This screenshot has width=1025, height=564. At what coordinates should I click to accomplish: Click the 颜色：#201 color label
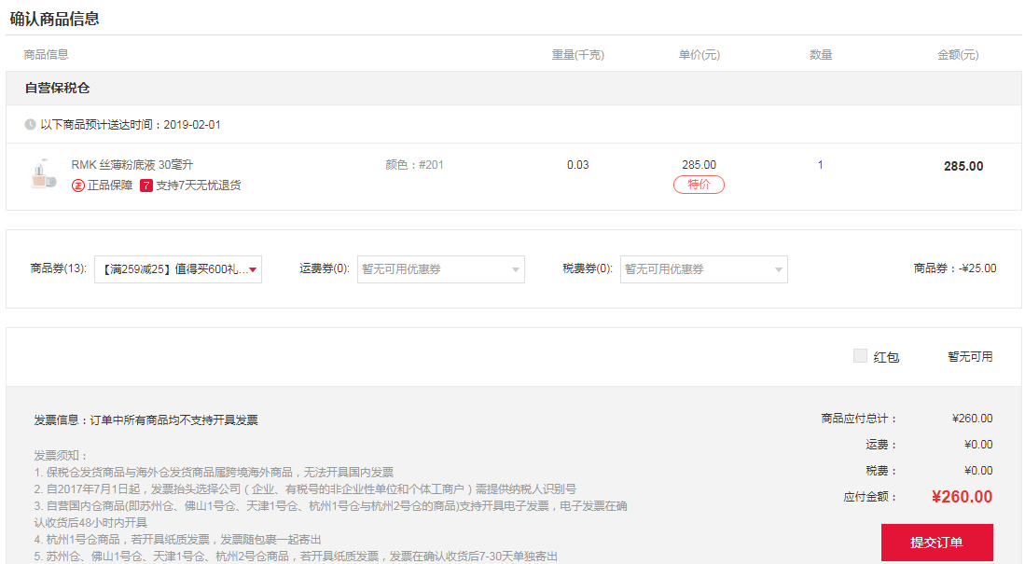pos(414,165)
